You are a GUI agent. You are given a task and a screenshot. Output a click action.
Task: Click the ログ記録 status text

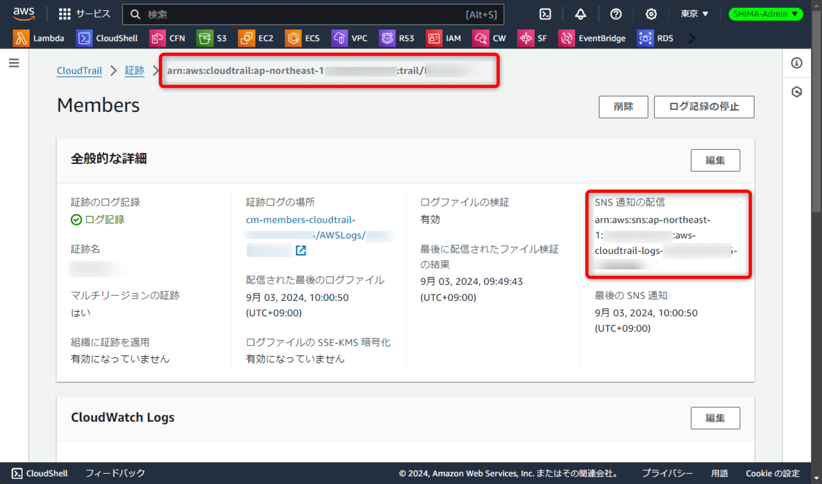[x=104, y=220]
